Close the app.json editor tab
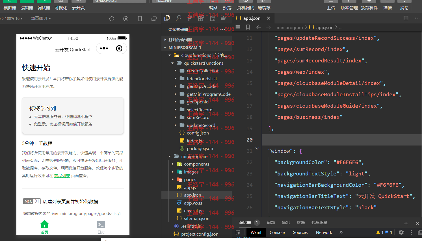The width and height of the screenshot is (422, 241). 269,18
